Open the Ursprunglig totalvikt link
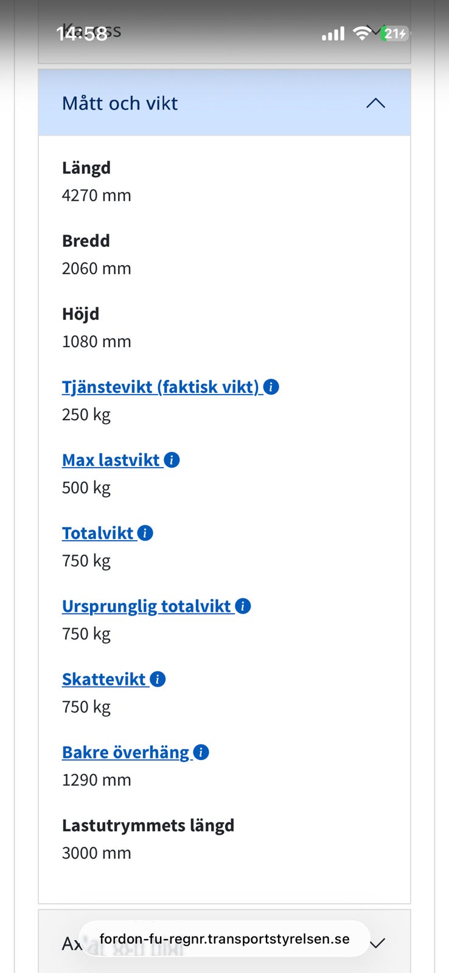 pyautogui.click(x=146, y=606)
